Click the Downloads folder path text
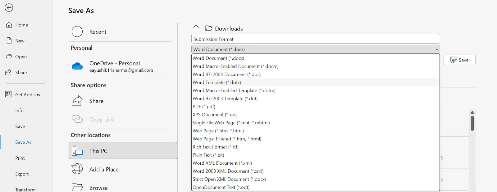 pos(229,29)
